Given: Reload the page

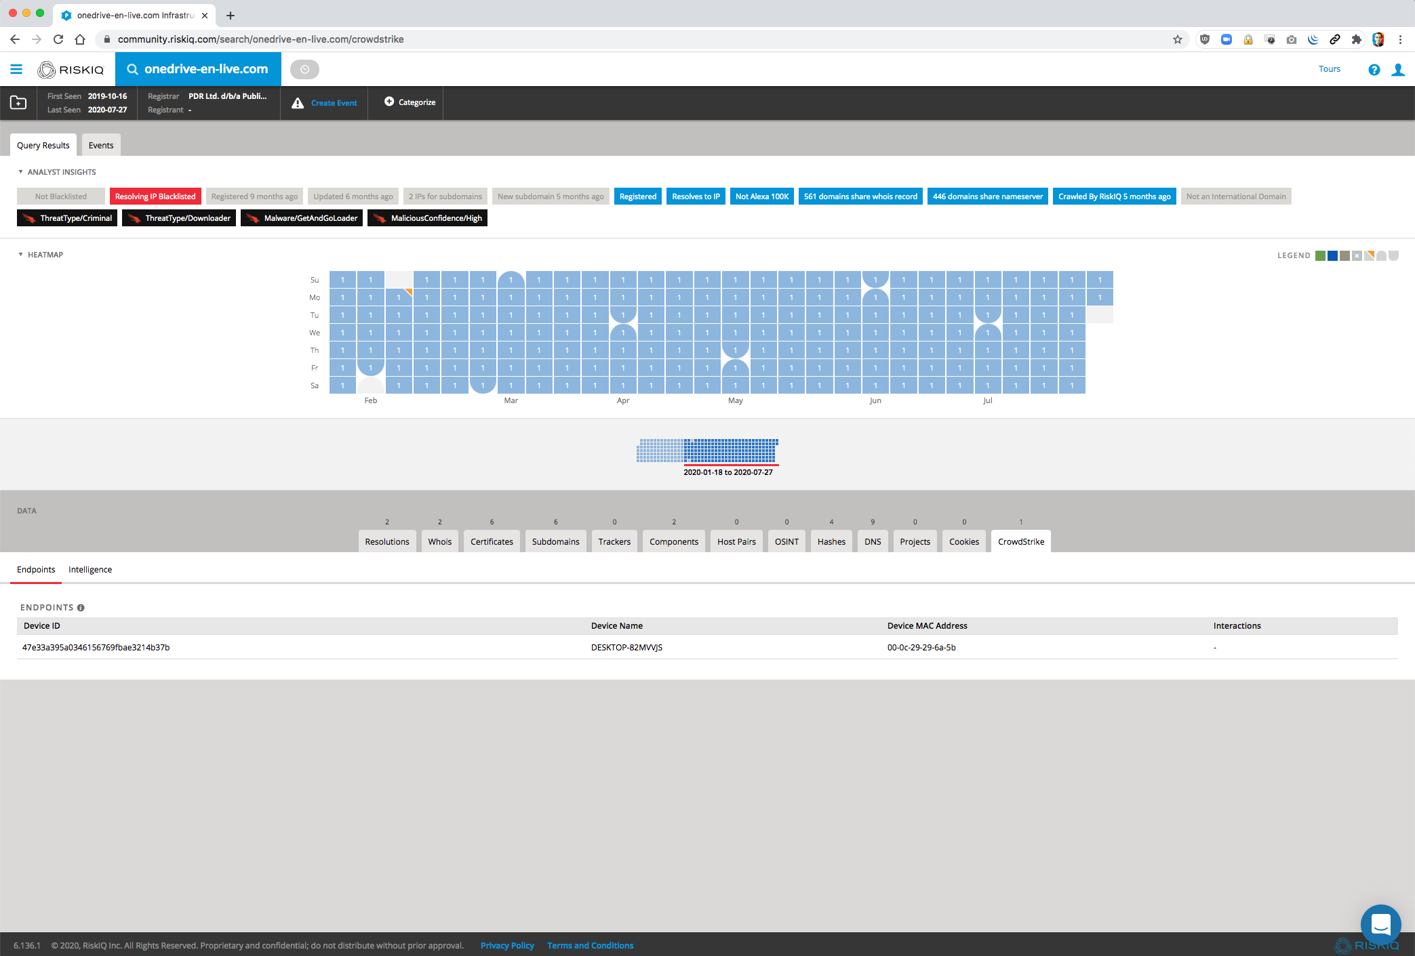Looking at the screenshot, I should (x=58, y=39).
